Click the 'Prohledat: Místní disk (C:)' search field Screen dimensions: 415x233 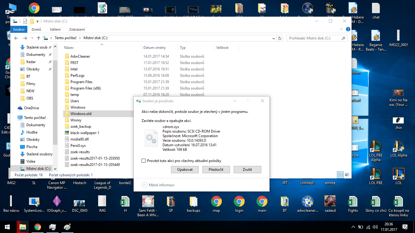314,38
